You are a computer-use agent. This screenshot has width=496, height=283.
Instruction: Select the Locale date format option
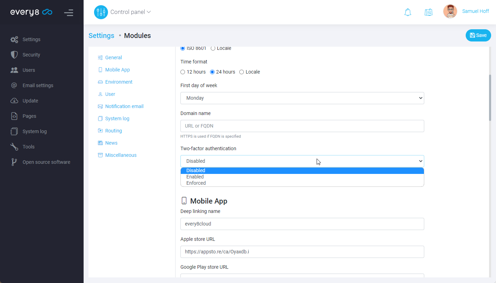(213, 48)
